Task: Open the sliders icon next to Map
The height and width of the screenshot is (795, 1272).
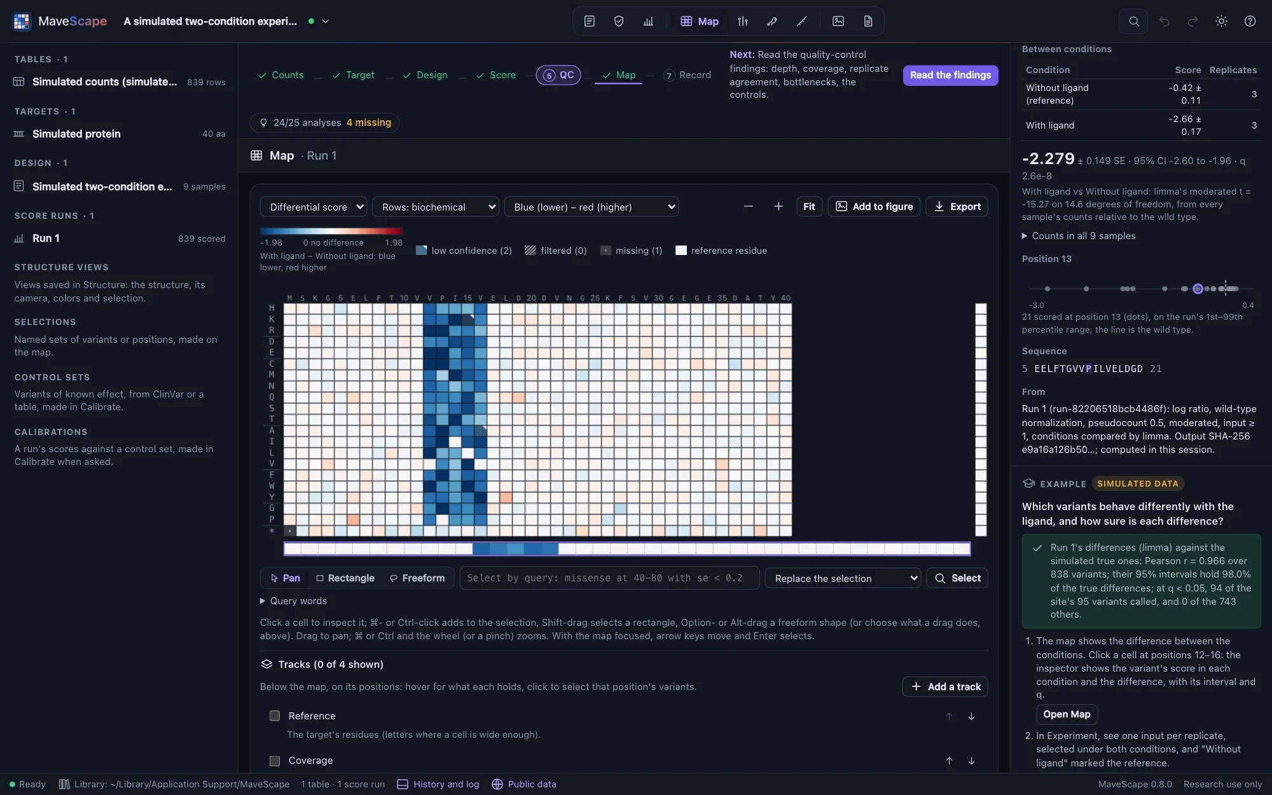Action: pos(743,21)
